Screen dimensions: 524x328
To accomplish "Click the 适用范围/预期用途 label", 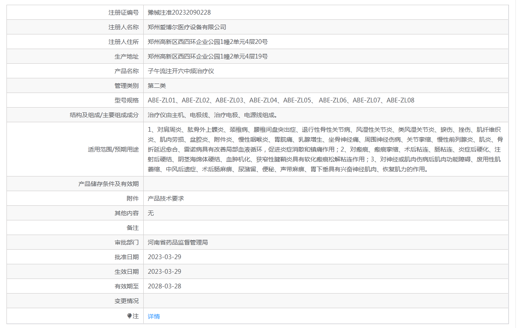I will [113, 149].
